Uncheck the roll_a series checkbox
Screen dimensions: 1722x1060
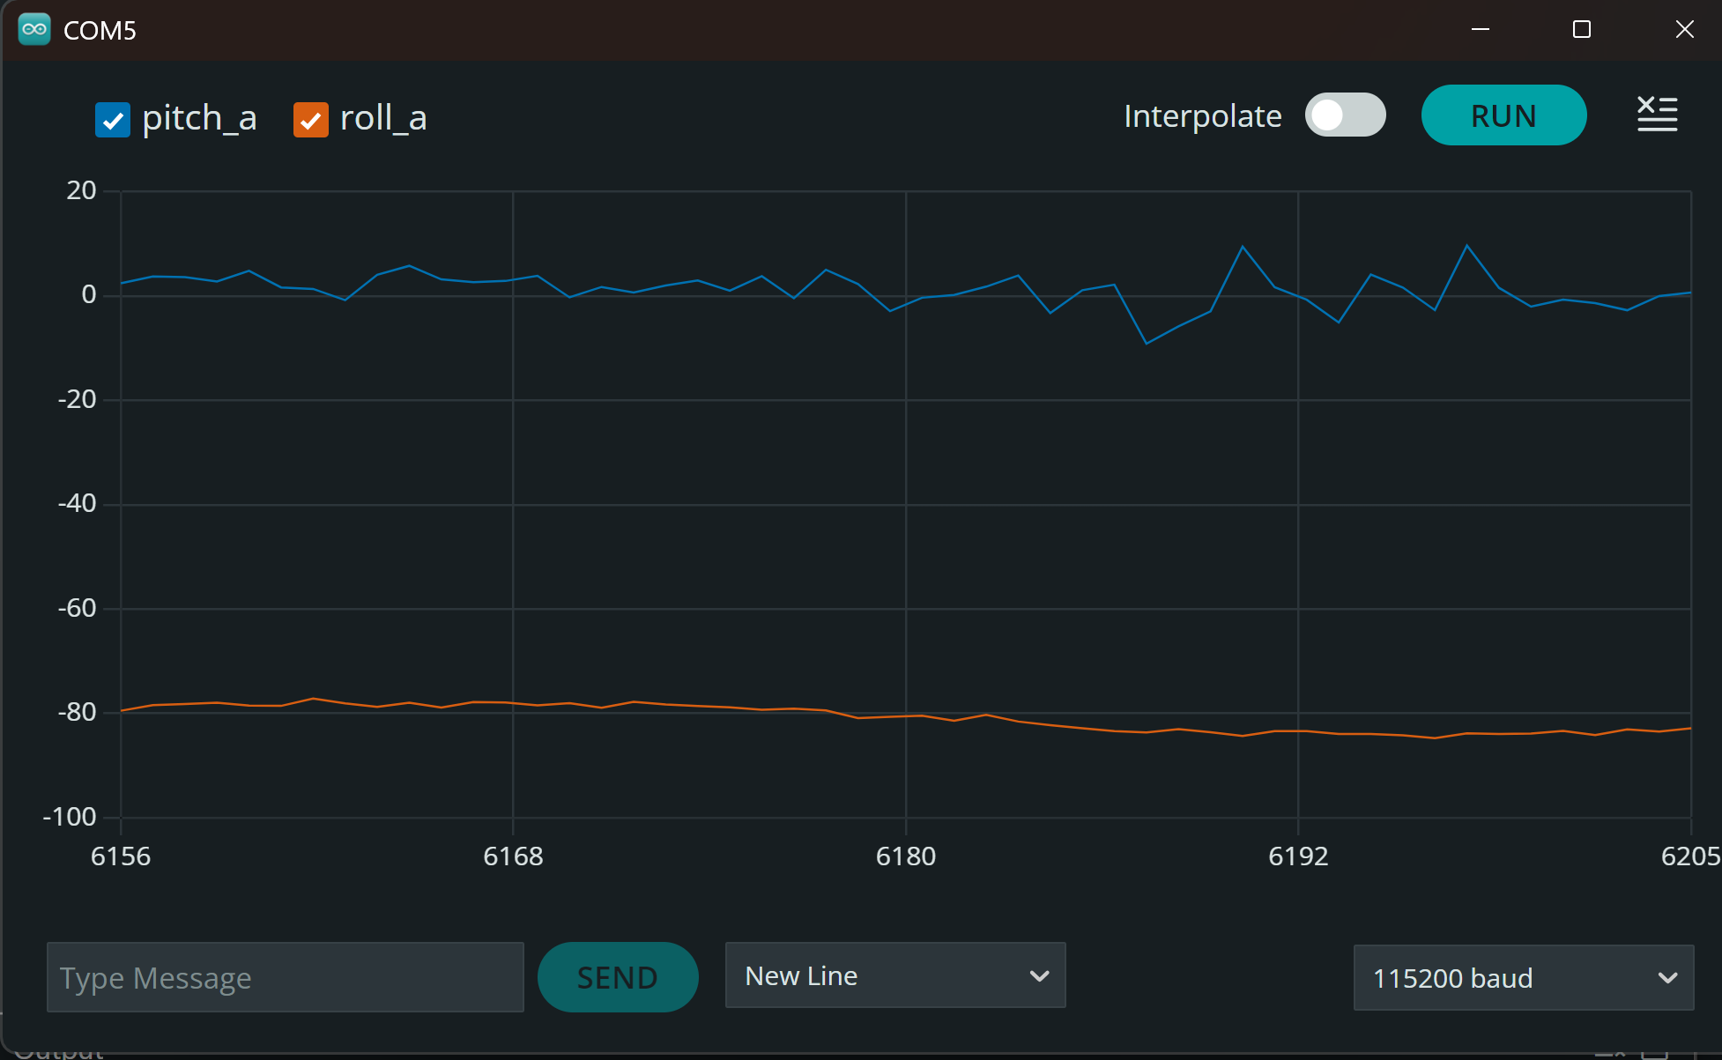(x=311, y=120)
